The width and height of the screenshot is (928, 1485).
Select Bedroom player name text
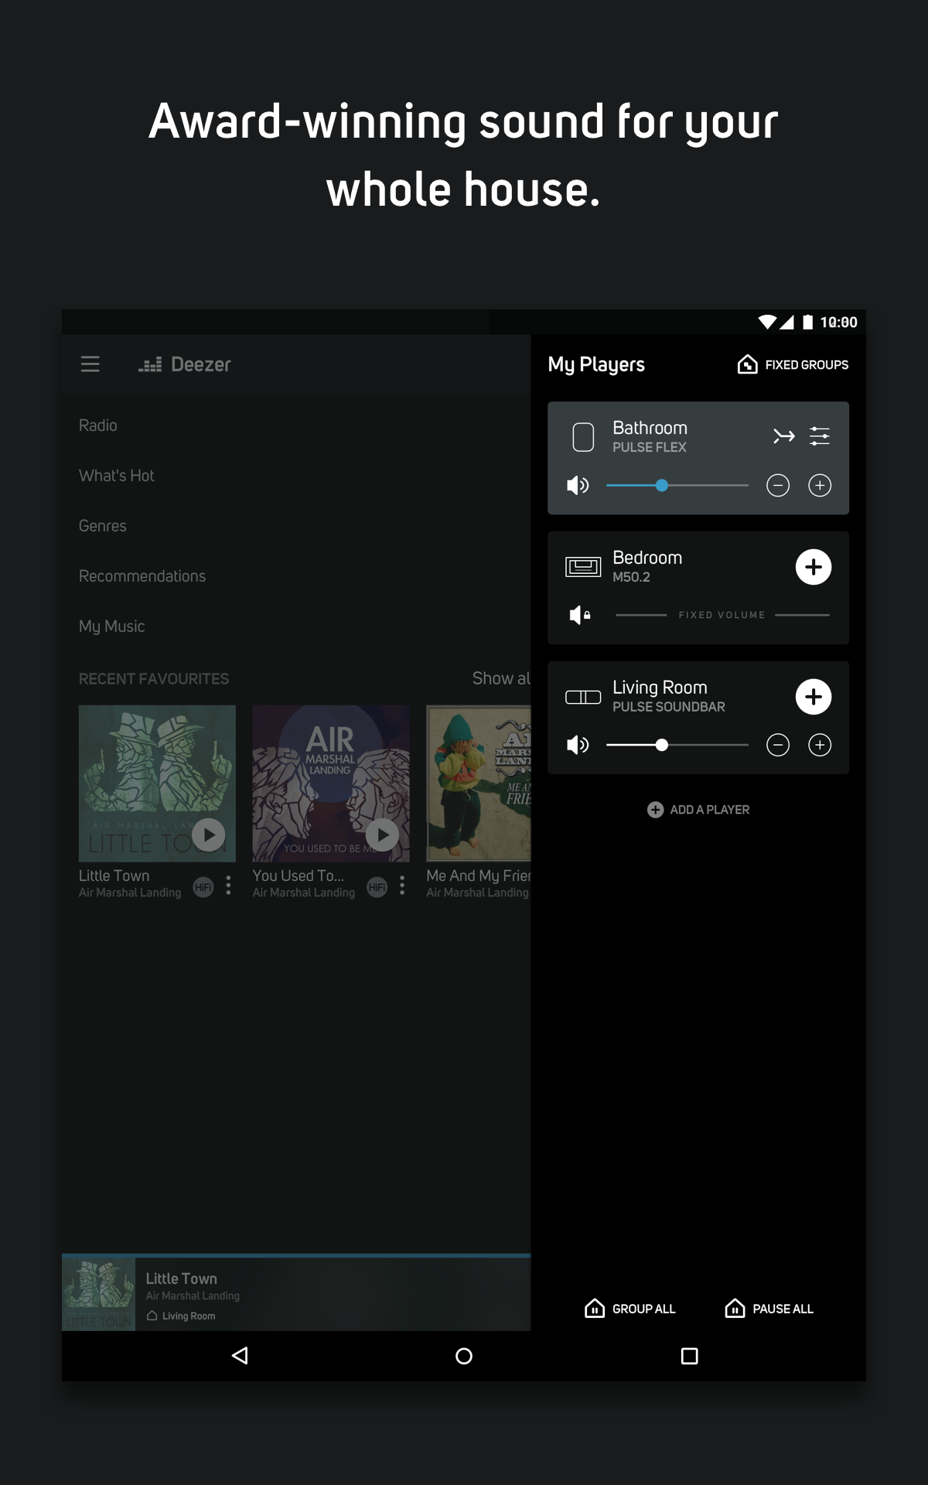click(x=647, y=558)
